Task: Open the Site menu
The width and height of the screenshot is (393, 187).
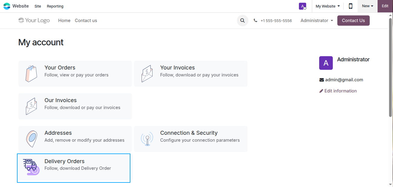Action: pyautogui.click(x=38, y=6)
